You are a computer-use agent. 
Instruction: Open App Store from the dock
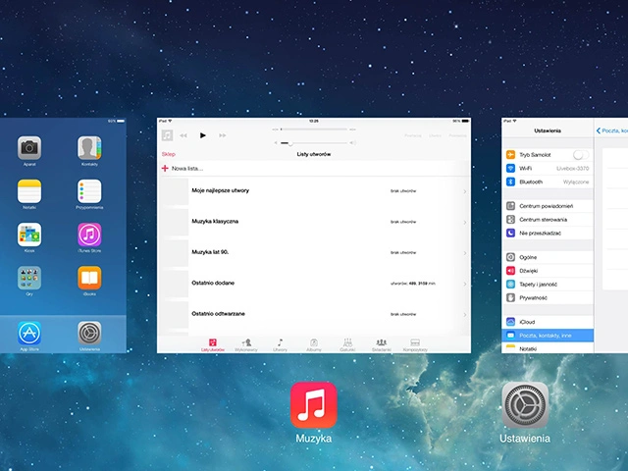coord(29,333)
